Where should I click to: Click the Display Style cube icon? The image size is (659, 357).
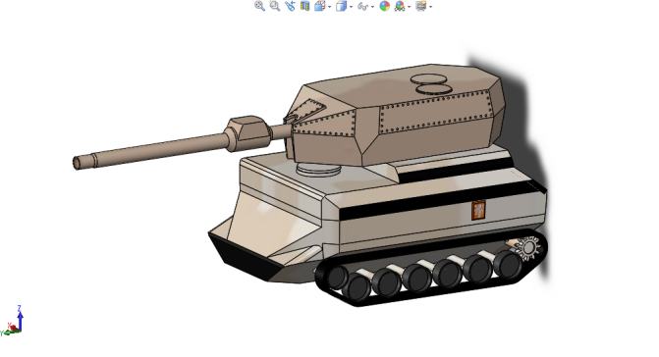tap(341, 6)
